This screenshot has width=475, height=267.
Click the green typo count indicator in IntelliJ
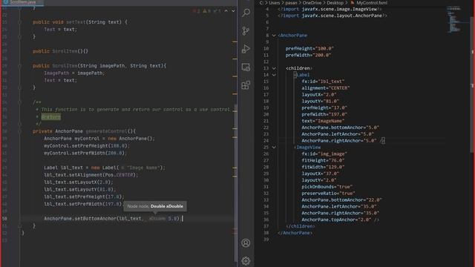217,11
